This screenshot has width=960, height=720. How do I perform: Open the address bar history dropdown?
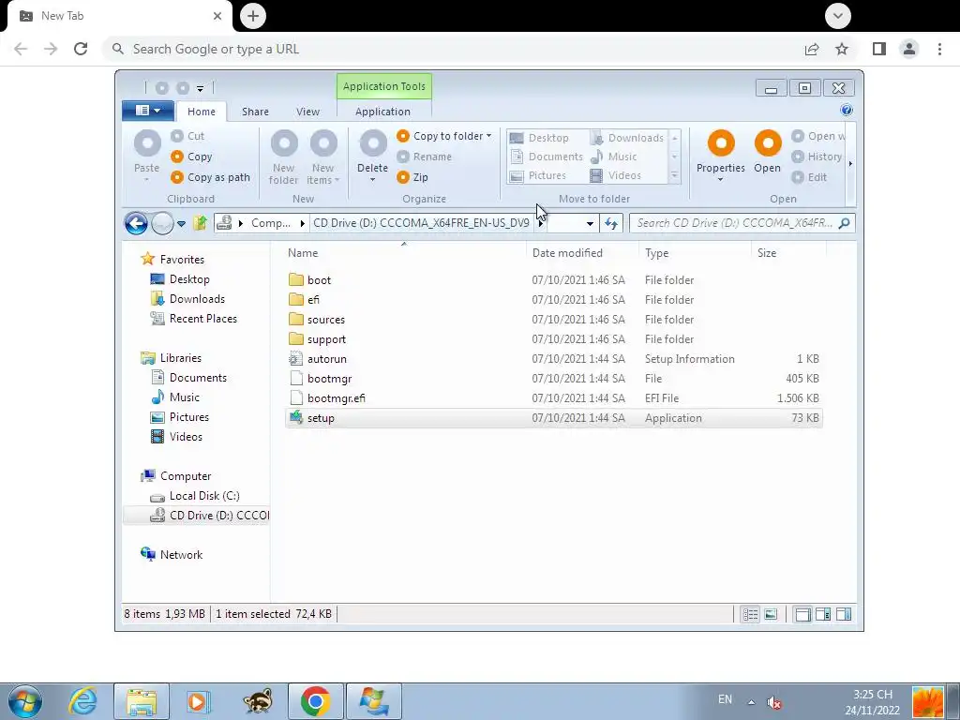tap(590, 223)
